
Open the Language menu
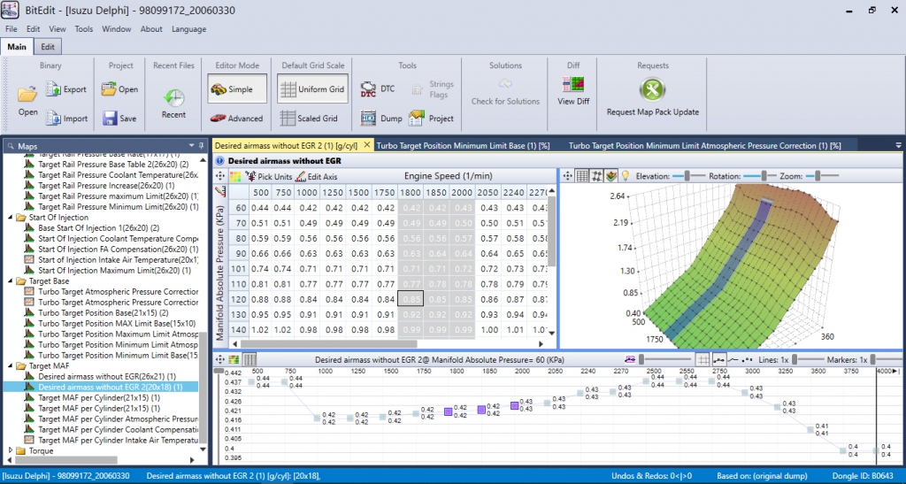pyautogui.click(x=189, y=29)
